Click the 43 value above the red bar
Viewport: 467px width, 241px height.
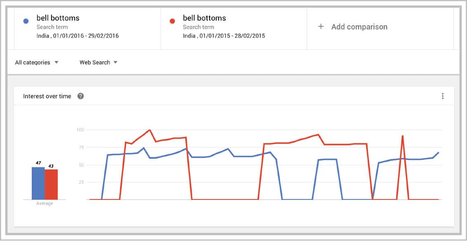[51, 166]
